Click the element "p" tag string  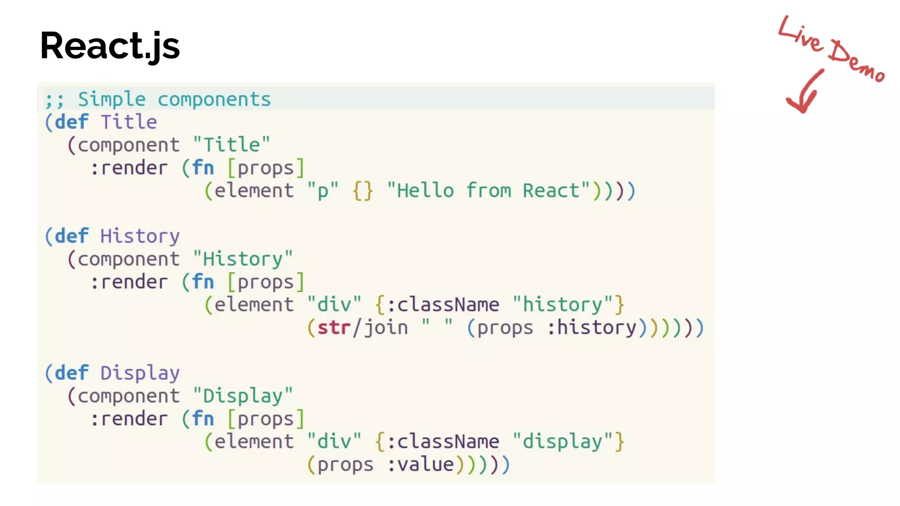point(323,191)
